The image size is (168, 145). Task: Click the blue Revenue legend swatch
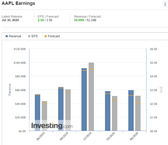point(7,36)
